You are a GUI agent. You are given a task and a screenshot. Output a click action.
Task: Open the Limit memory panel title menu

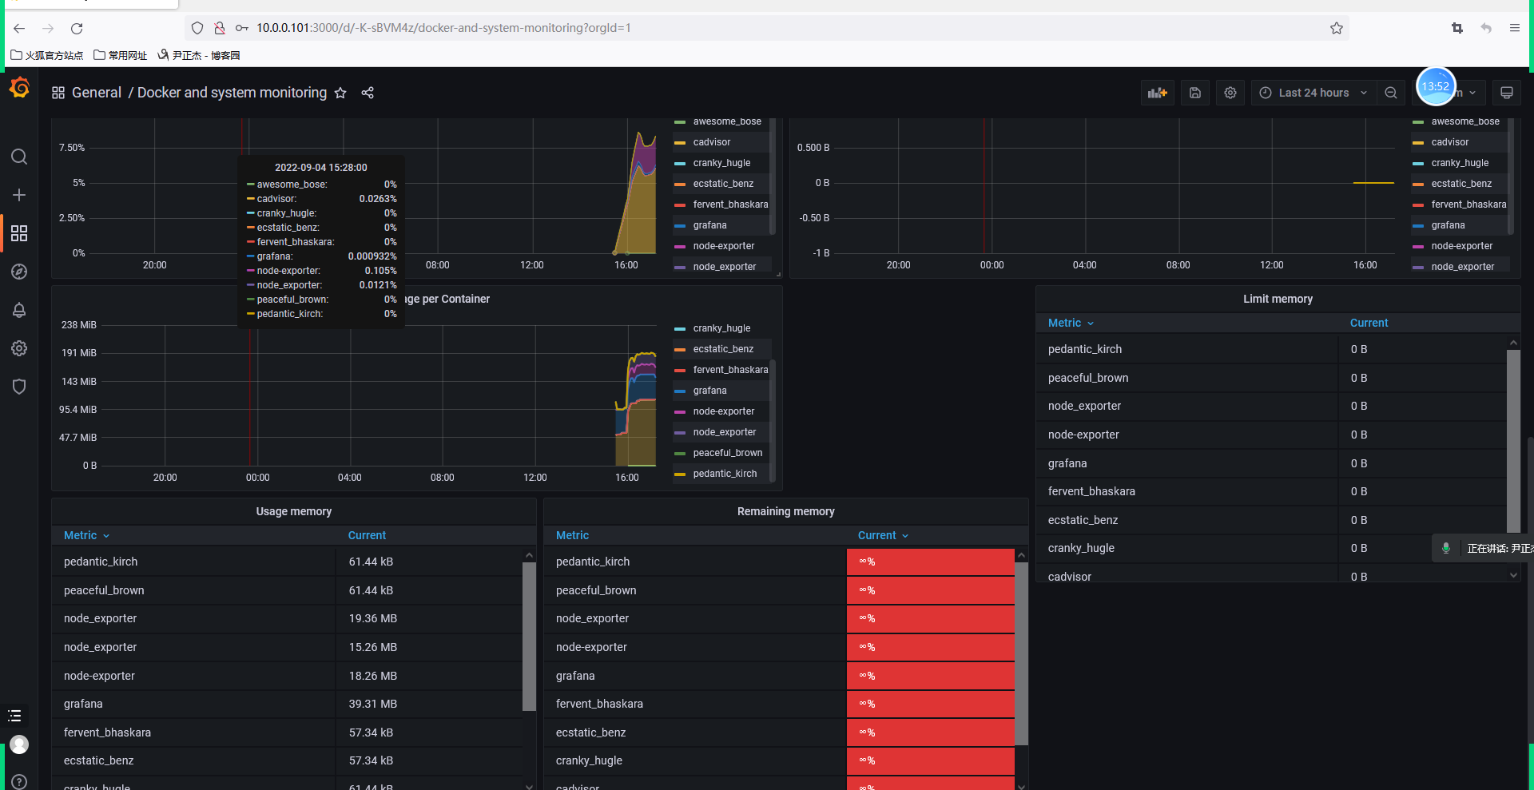pyautogui.click(x=1278, y=299)
